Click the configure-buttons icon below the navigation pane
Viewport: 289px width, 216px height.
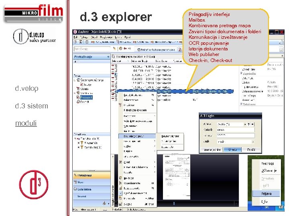[x=104, y=203]
